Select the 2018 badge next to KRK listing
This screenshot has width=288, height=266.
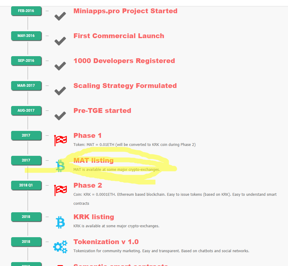click(26, 217)
